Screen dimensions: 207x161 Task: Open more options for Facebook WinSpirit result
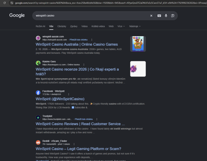pos(69,94)
